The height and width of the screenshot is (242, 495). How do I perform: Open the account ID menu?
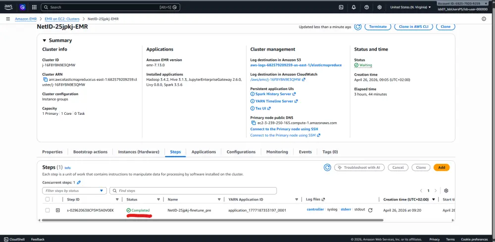pyautogui.click(x=463, y=3)
